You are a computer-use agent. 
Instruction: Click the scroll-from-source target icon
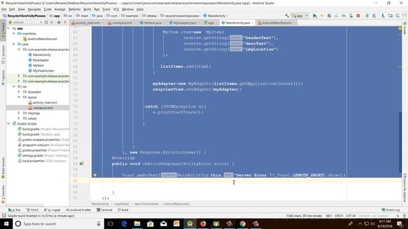pyautogui.click(x=46, y=22)
